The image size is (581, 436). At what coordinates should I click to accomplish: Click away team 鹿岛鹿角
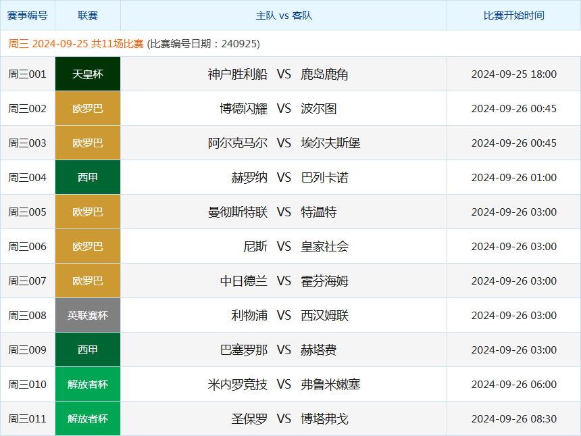tap(324, 74)
